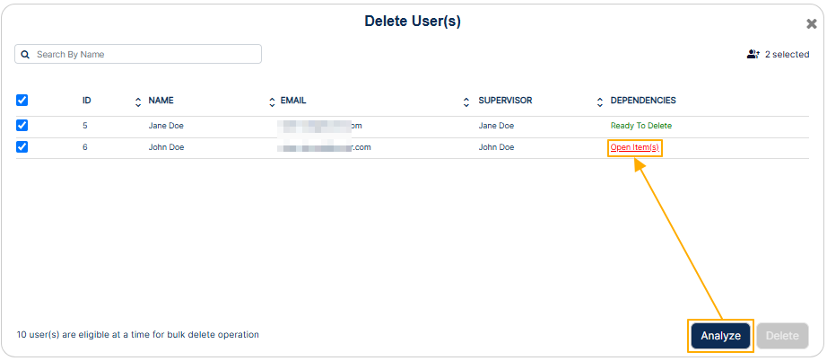
Task: Close the Delete User(s) dialog
Action: point(812,23)
